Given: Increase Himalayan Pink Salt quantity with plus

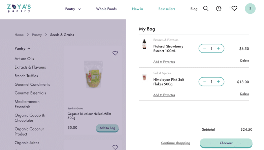Looking at the screenshot, I should 218,81.
